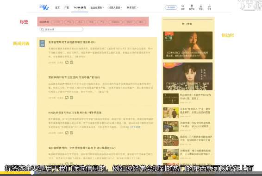Go to the 首页 nav item
Image resolution: width=262 pixels, height=176 pixels.
[x=57, y=8]
